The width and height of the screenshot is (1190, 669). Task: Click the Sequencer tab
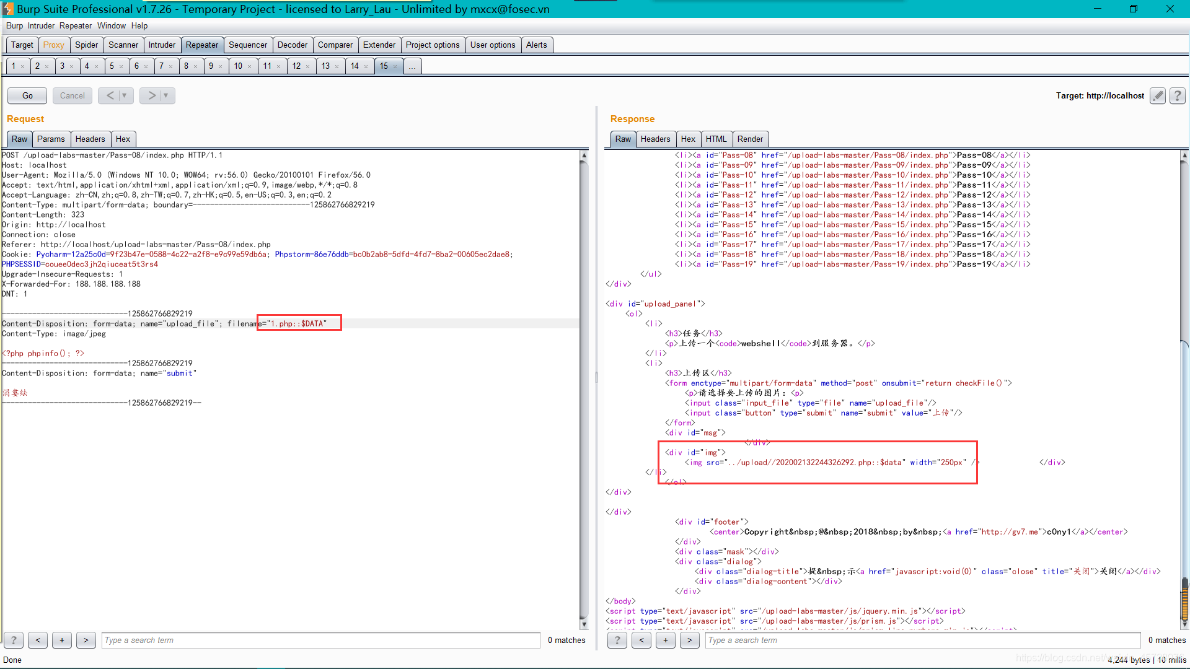[248, 44]
